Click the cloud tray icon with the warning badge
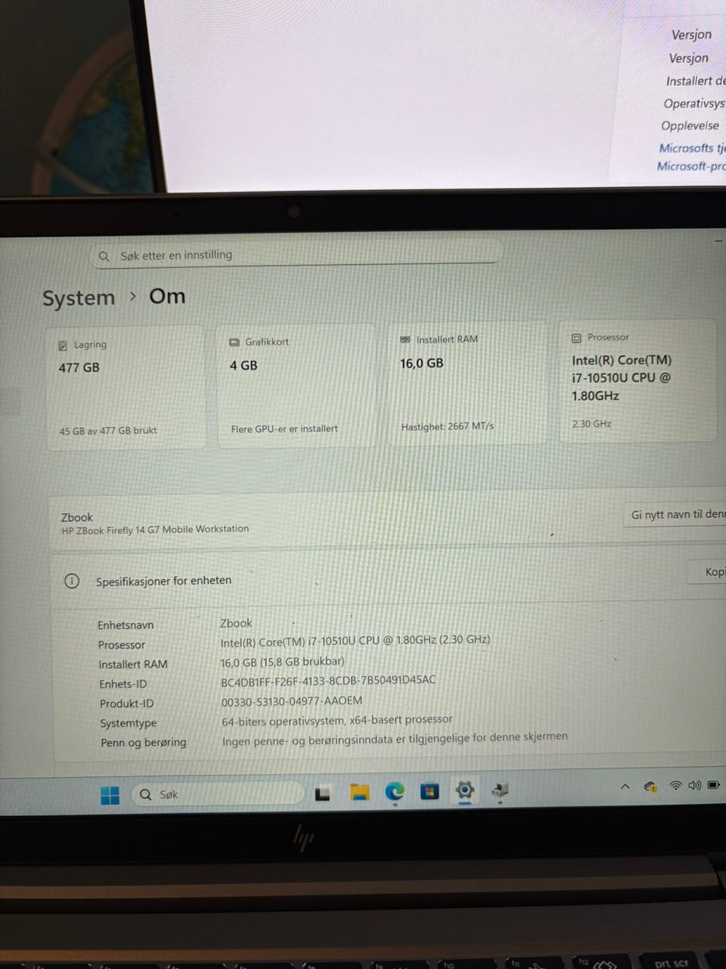The height and width of the screenshot is (969, 726). tap(650, 787)
